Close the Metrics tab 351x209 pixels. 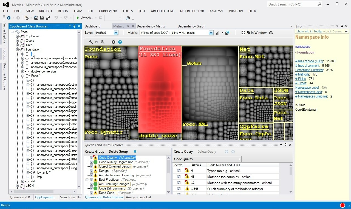coord(133,26)
